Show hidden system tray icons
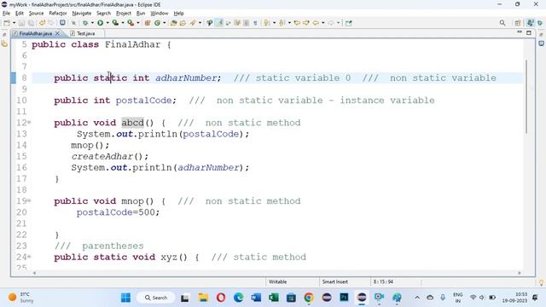Image resolution: width=546 pixels, height=307 pixels. click(417, 298)
